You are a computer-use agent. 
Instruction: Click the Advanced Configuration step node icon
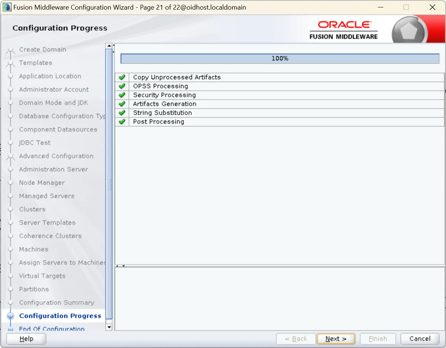[10, 157]
